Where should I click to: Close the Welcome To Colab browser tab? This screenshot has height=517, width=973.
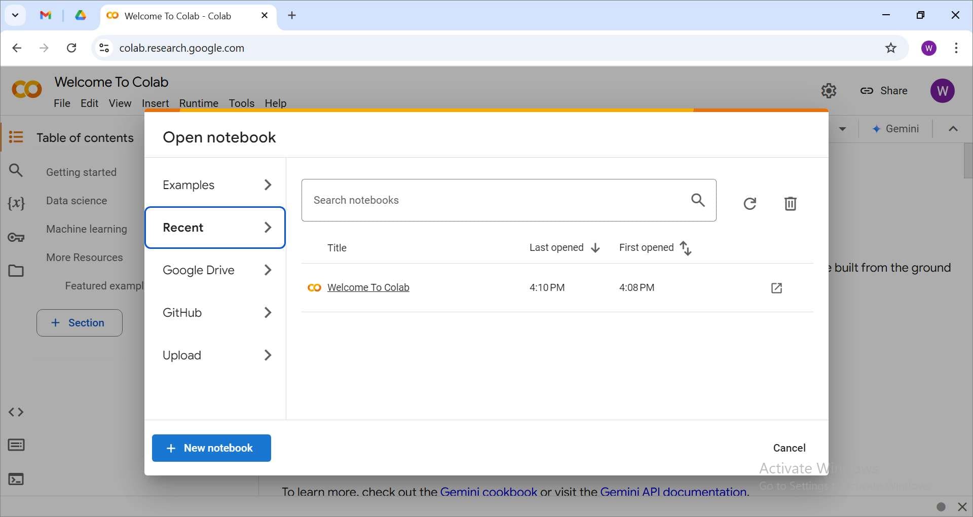tap(264, 15)
